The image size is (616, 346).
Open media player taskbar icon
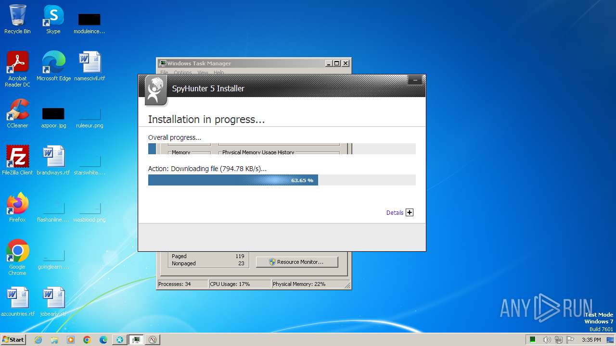click(x=71, y=340)
